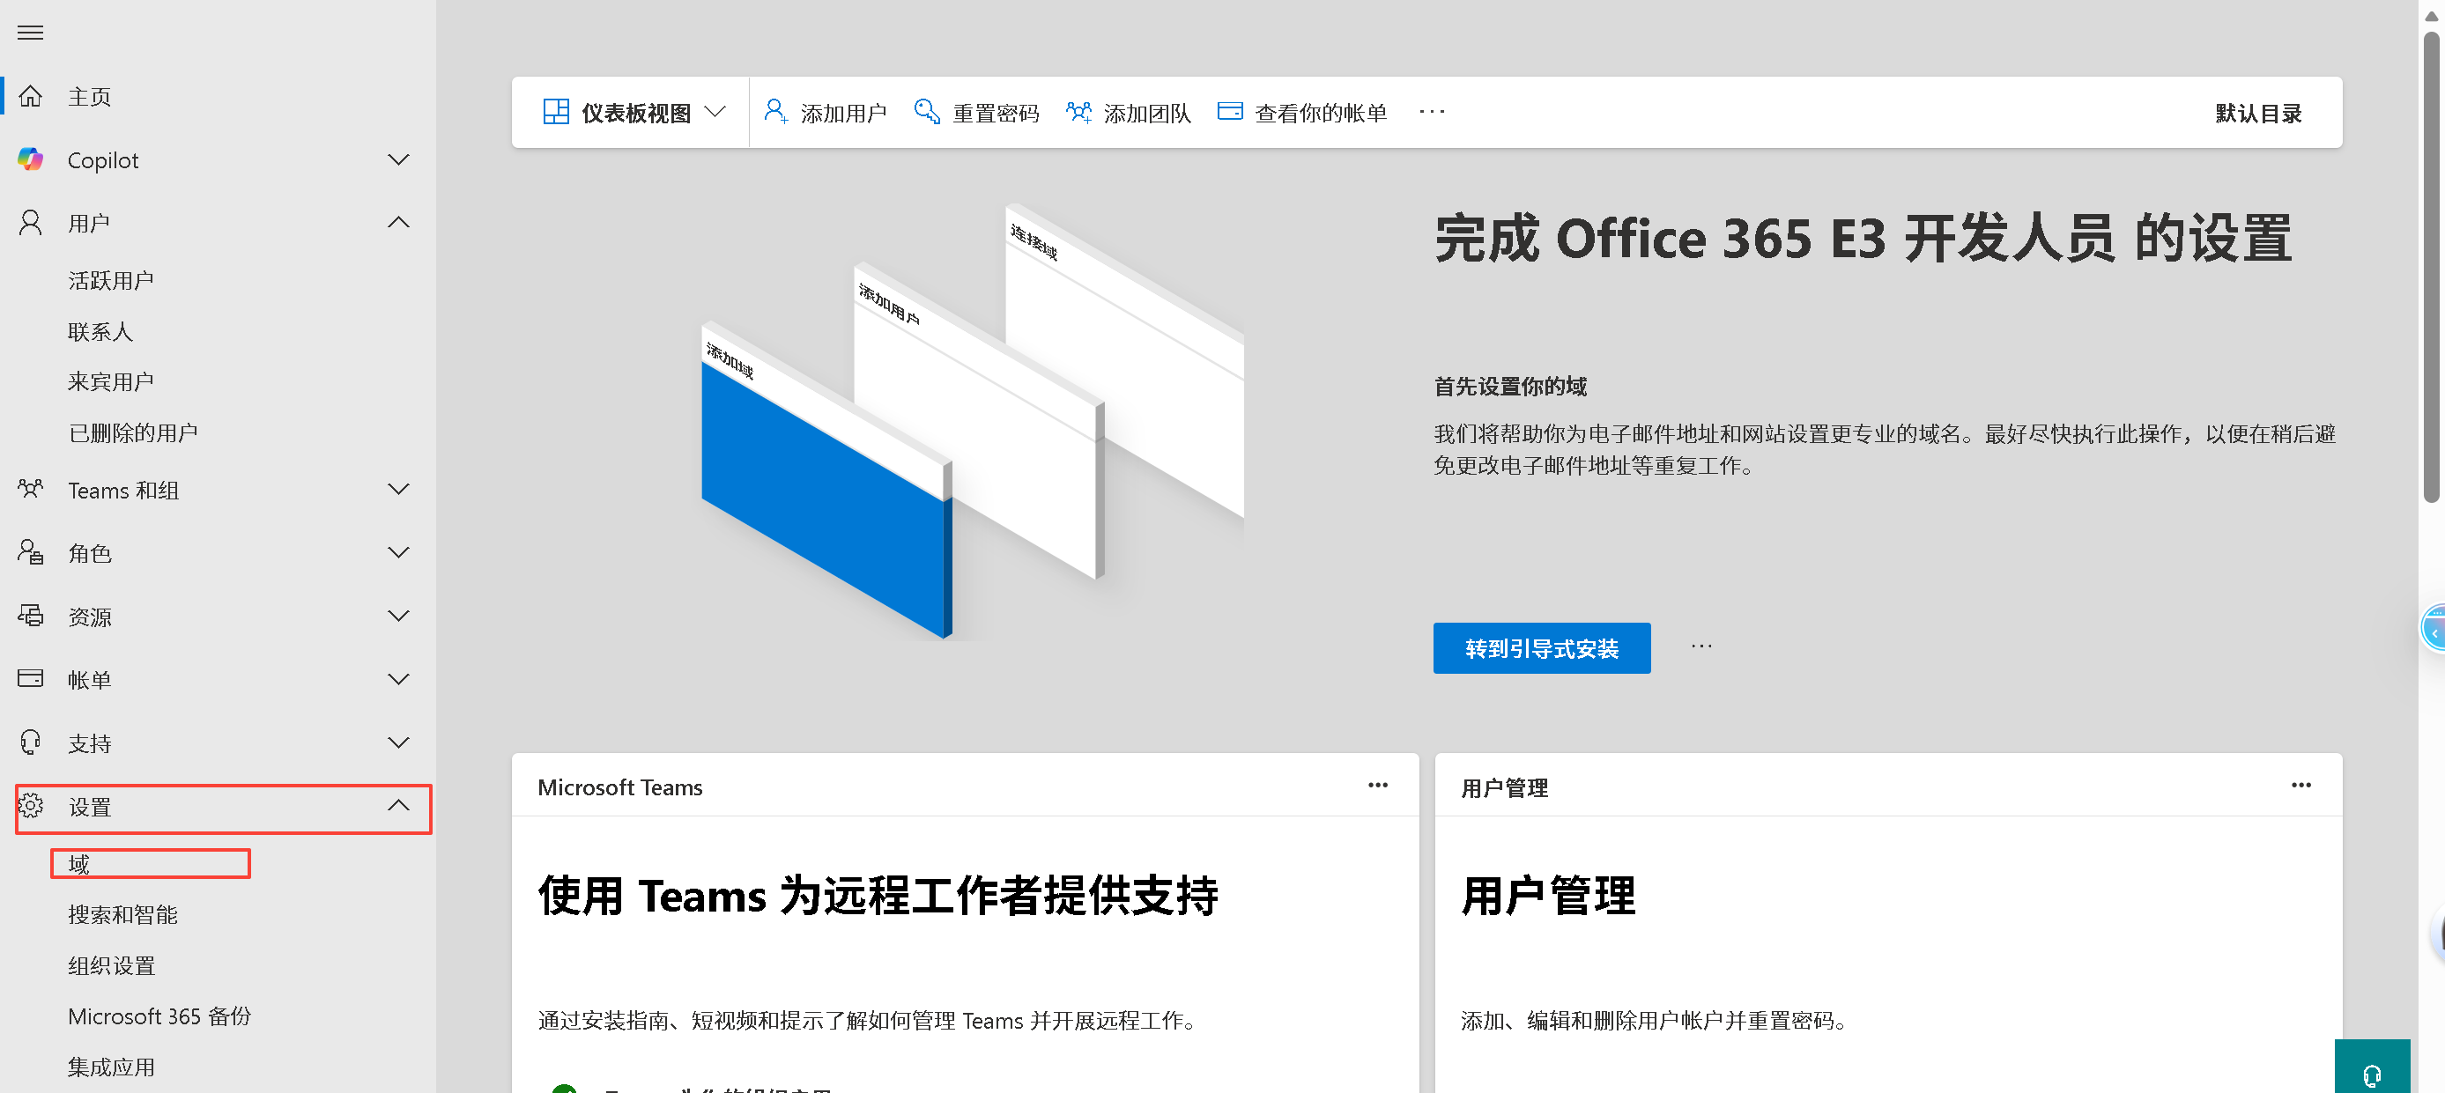Click the Settings (设置) gear icon
This screenshot has width=2445, height=1093.
click(30, 807)
